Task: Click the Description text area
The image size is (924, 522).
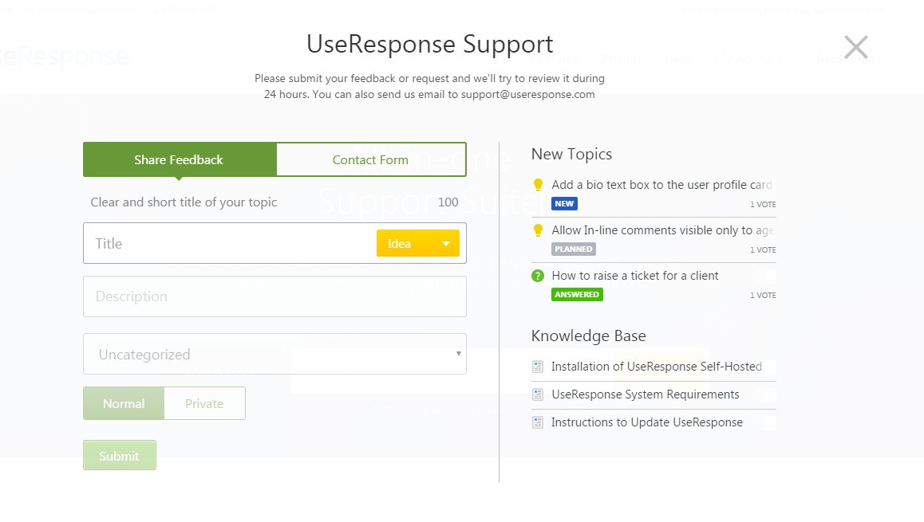Action: [x=274, y=296]
